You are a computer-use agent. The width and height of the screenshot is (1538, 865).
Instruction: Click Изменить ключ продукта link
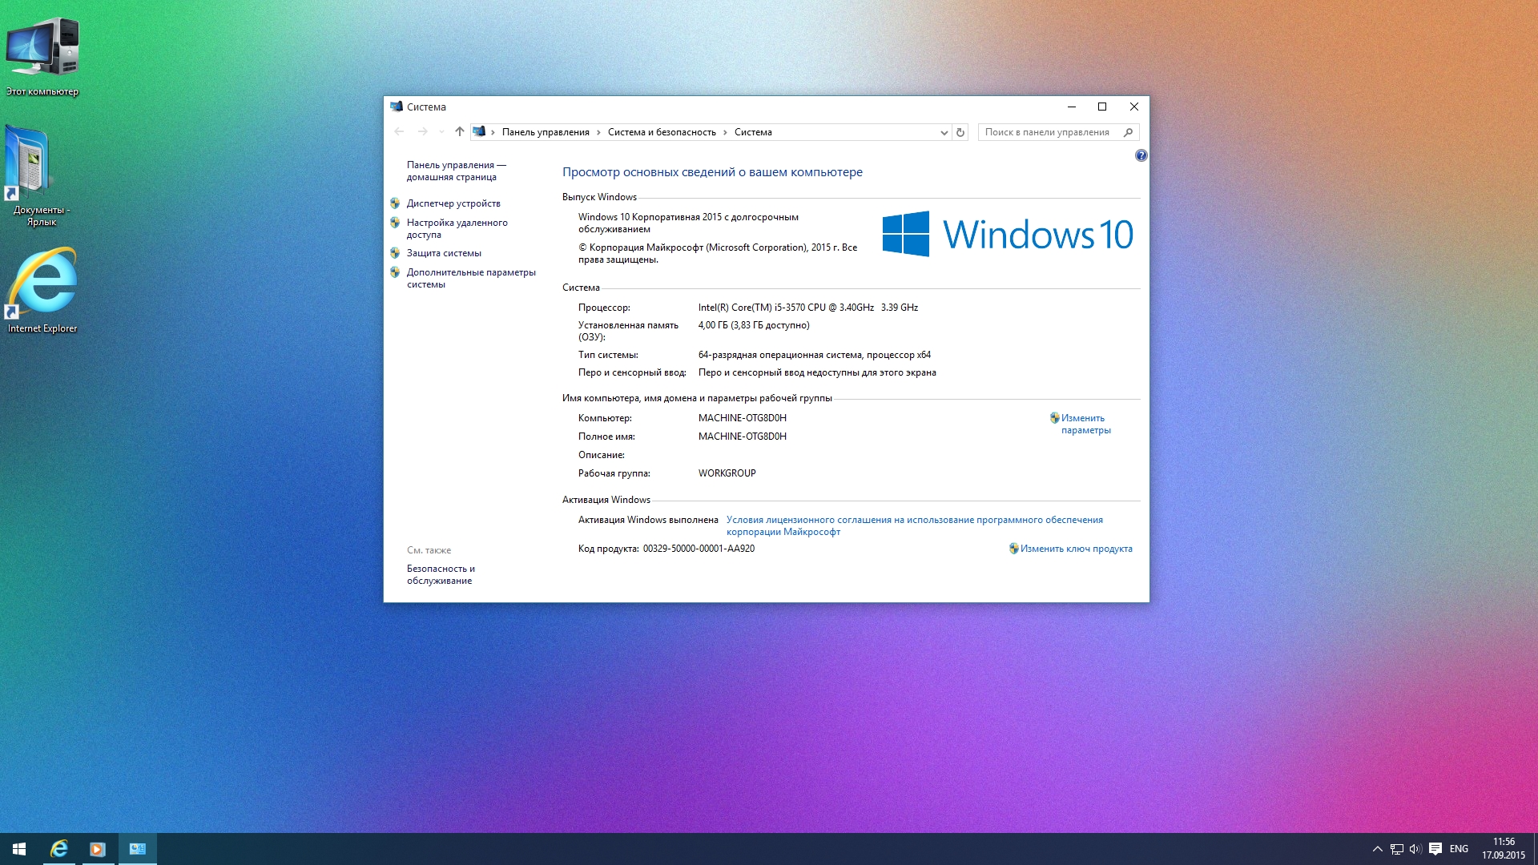tap(1076, 549)
